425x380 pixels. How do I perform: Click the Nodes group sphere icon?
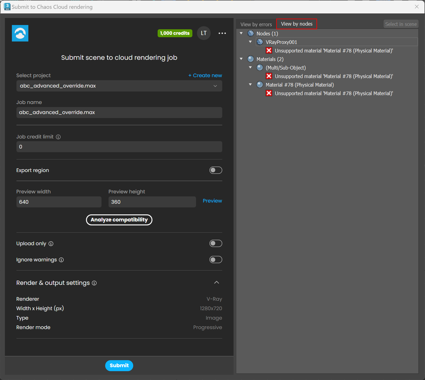pyautogui.click(x=251, y=33)
